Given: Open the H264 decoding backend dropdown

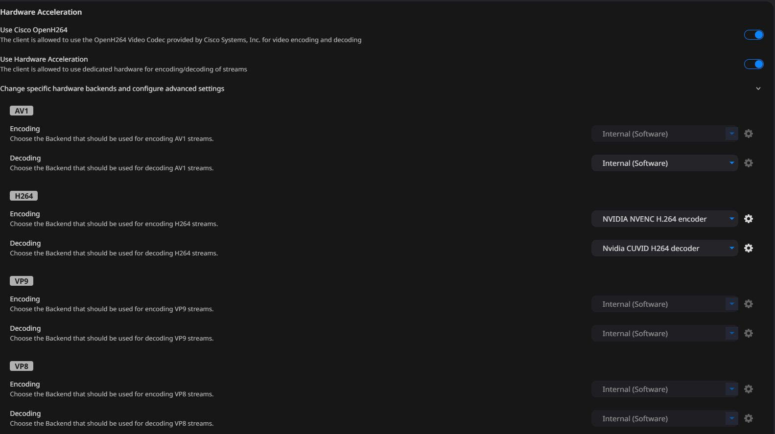Looking at the screenshot, I should 664,248.
